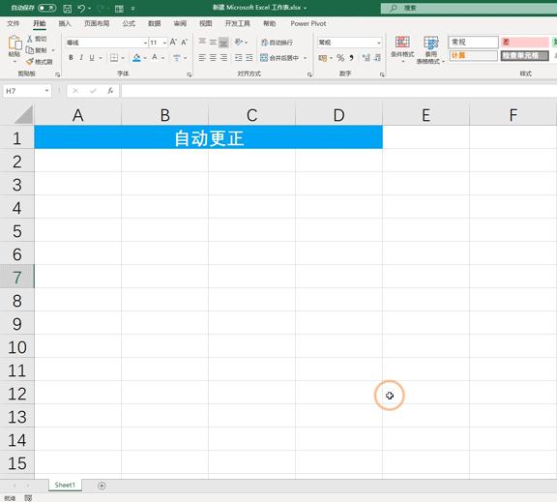Select Middle Align icon

coord(213,43)
